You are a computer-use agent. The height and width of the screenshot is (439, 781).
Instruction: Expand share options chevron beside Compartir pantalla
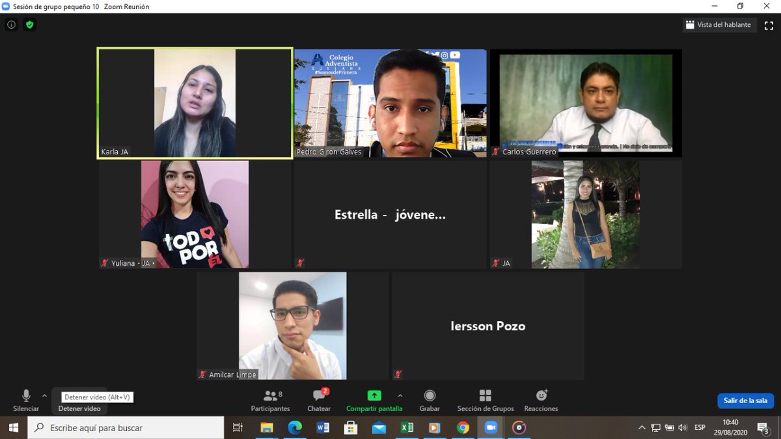pos(400,395)
